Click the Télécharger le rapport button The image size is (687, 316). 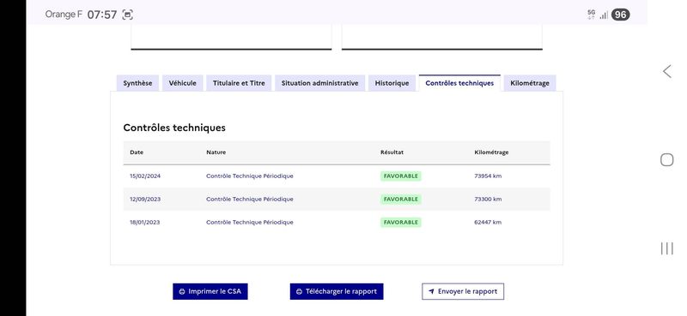tap(337, 291)
